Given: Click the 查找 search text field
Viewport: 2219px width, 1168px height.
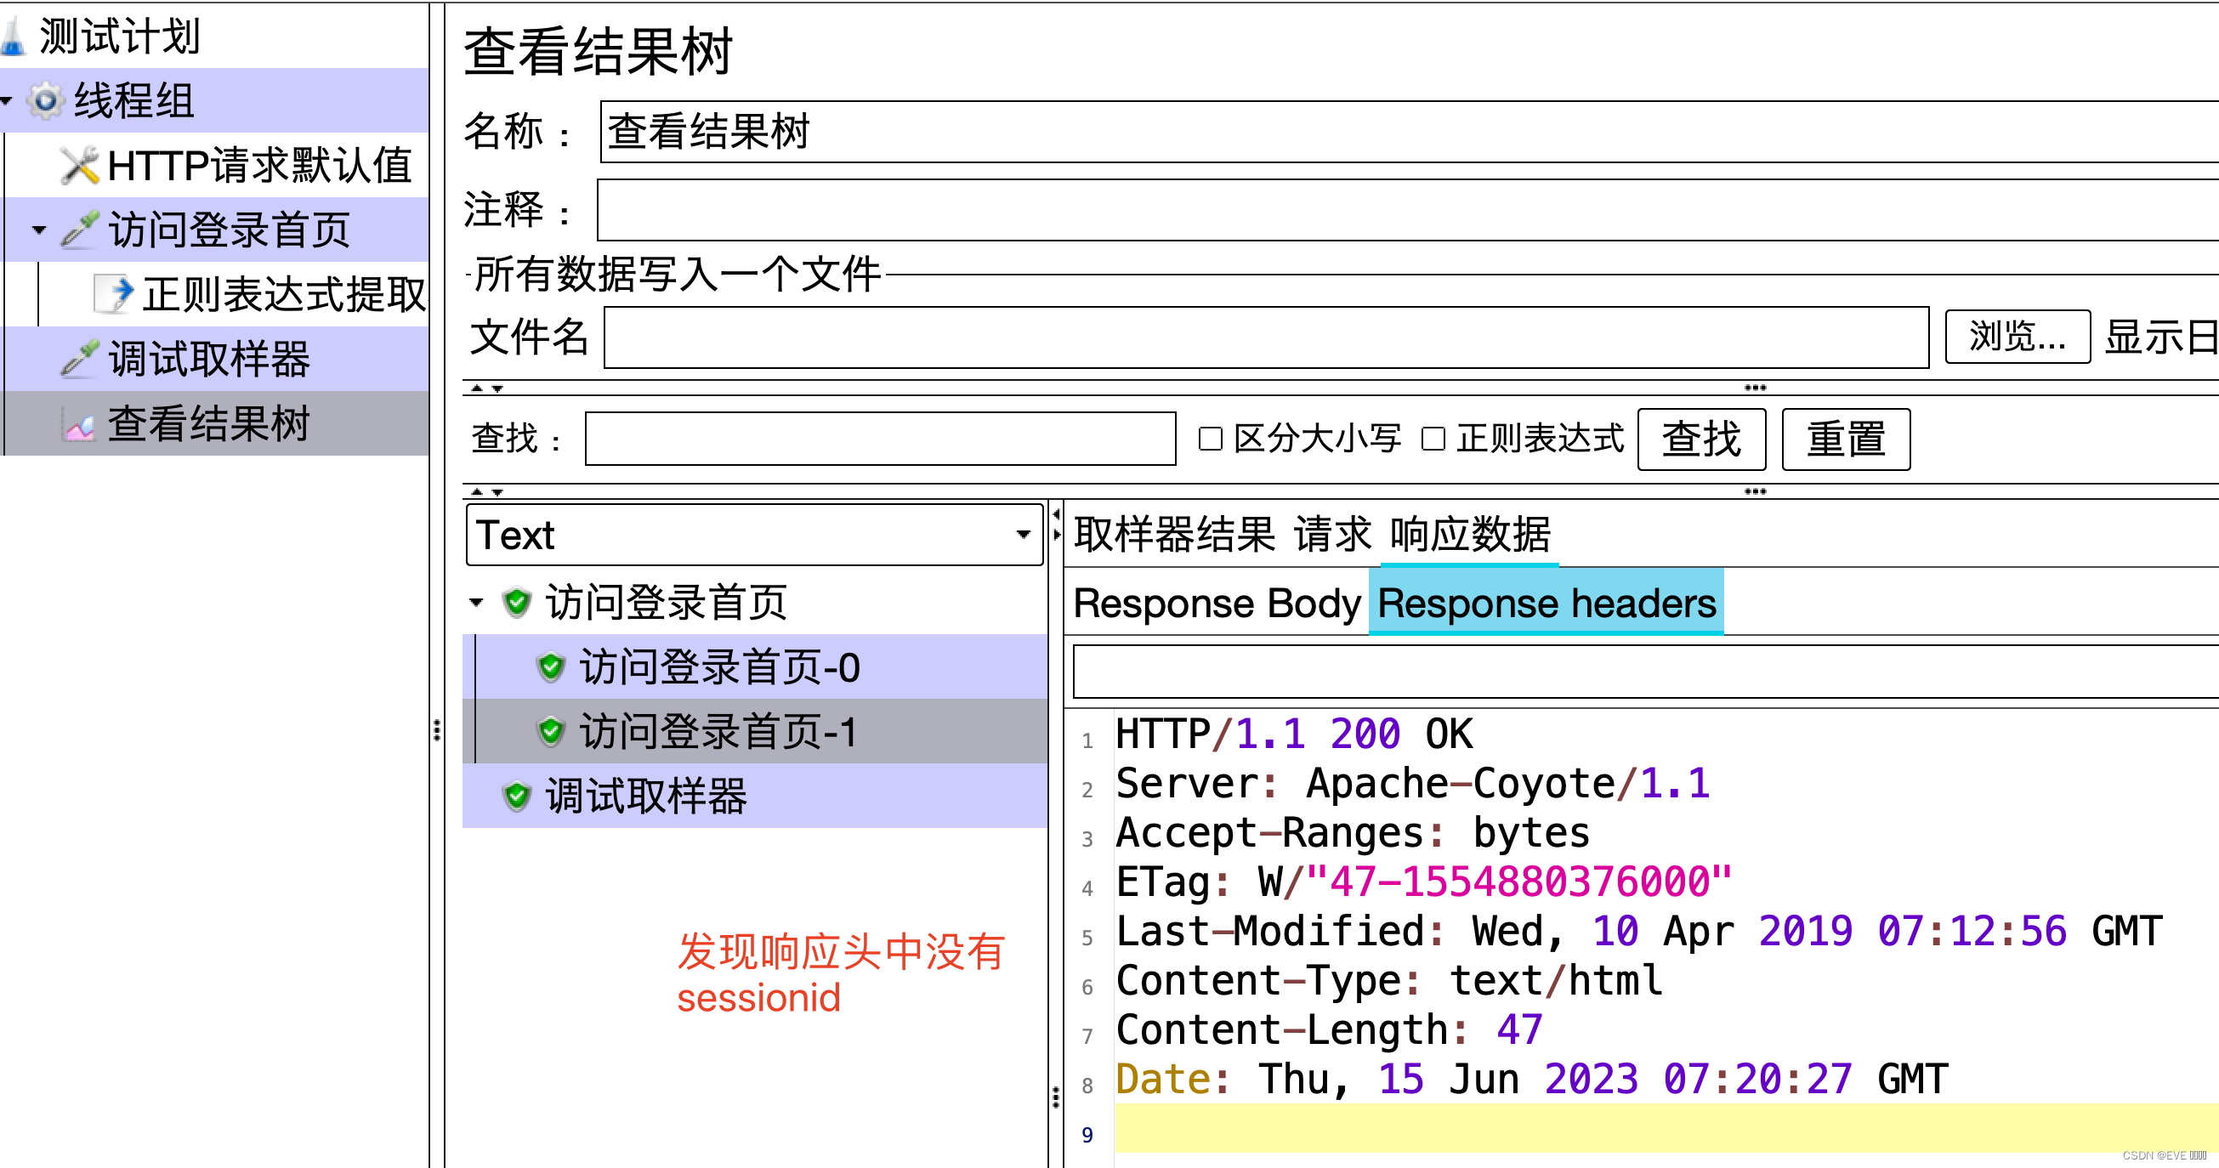Looking at the screenshot, I should [880, 439].
